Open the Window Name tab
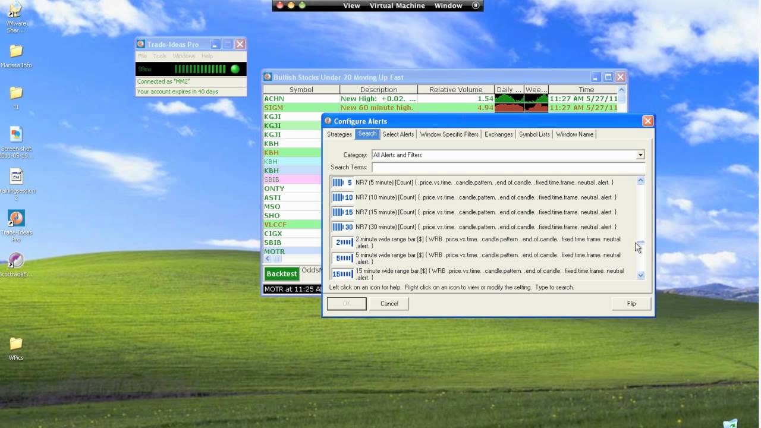This screenshot has width=761, height=428. 575,134
